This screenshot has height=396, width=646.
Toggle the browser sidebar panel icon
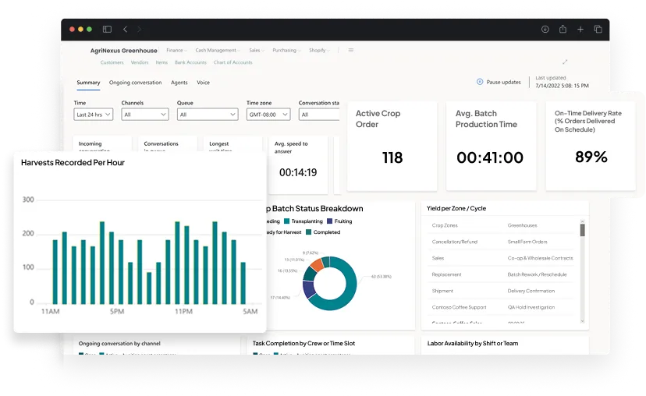pyautogui.click(x=107, y=30)
